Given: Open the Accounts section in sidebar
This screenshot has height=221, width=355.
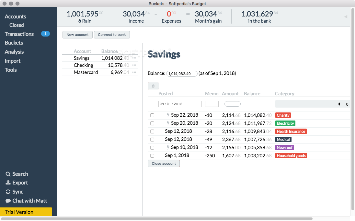Looking at the screenshot, I should [x=16, y=16].
